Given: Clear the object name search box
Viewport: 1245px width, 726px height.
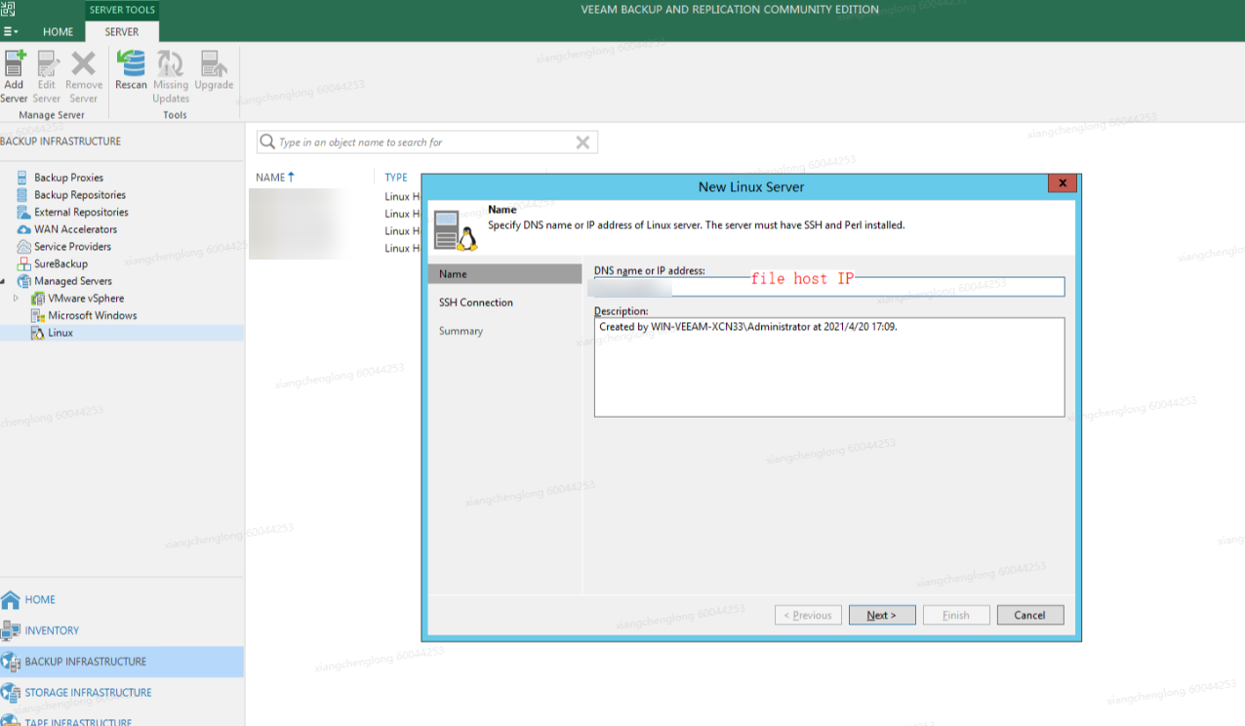Looking at the screenshot, I should pos(582,142).
